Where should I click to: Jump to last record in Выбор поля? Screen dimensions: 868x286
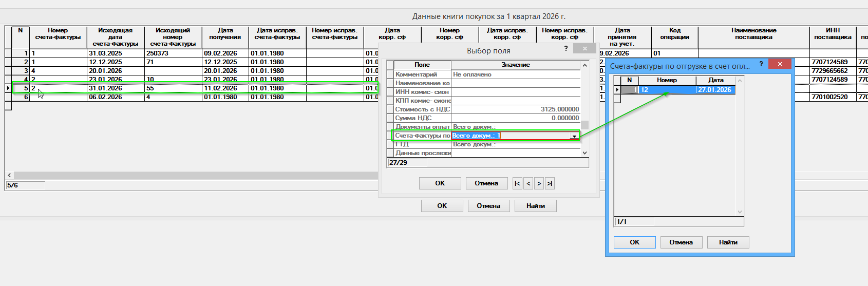click(x=550, y=183)
